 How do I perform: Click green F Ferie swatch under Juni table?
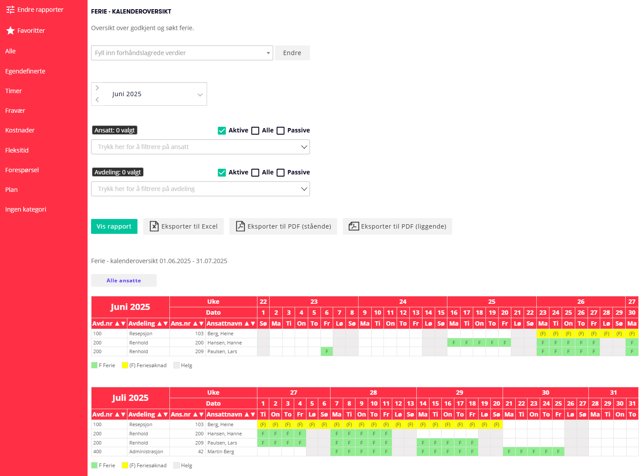pos(94,365)
